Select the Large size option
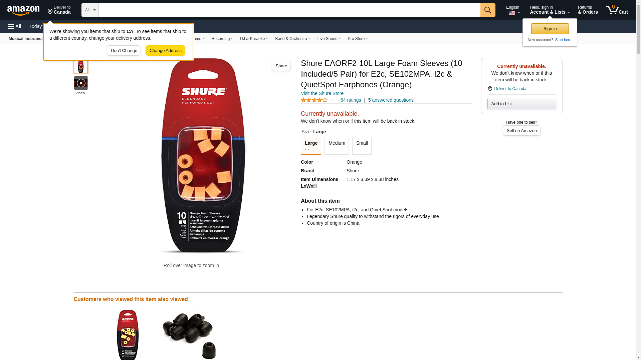Image resolution: width=641 pixels, height=360 pixels. pyautogui.click(x=311, y=146)
